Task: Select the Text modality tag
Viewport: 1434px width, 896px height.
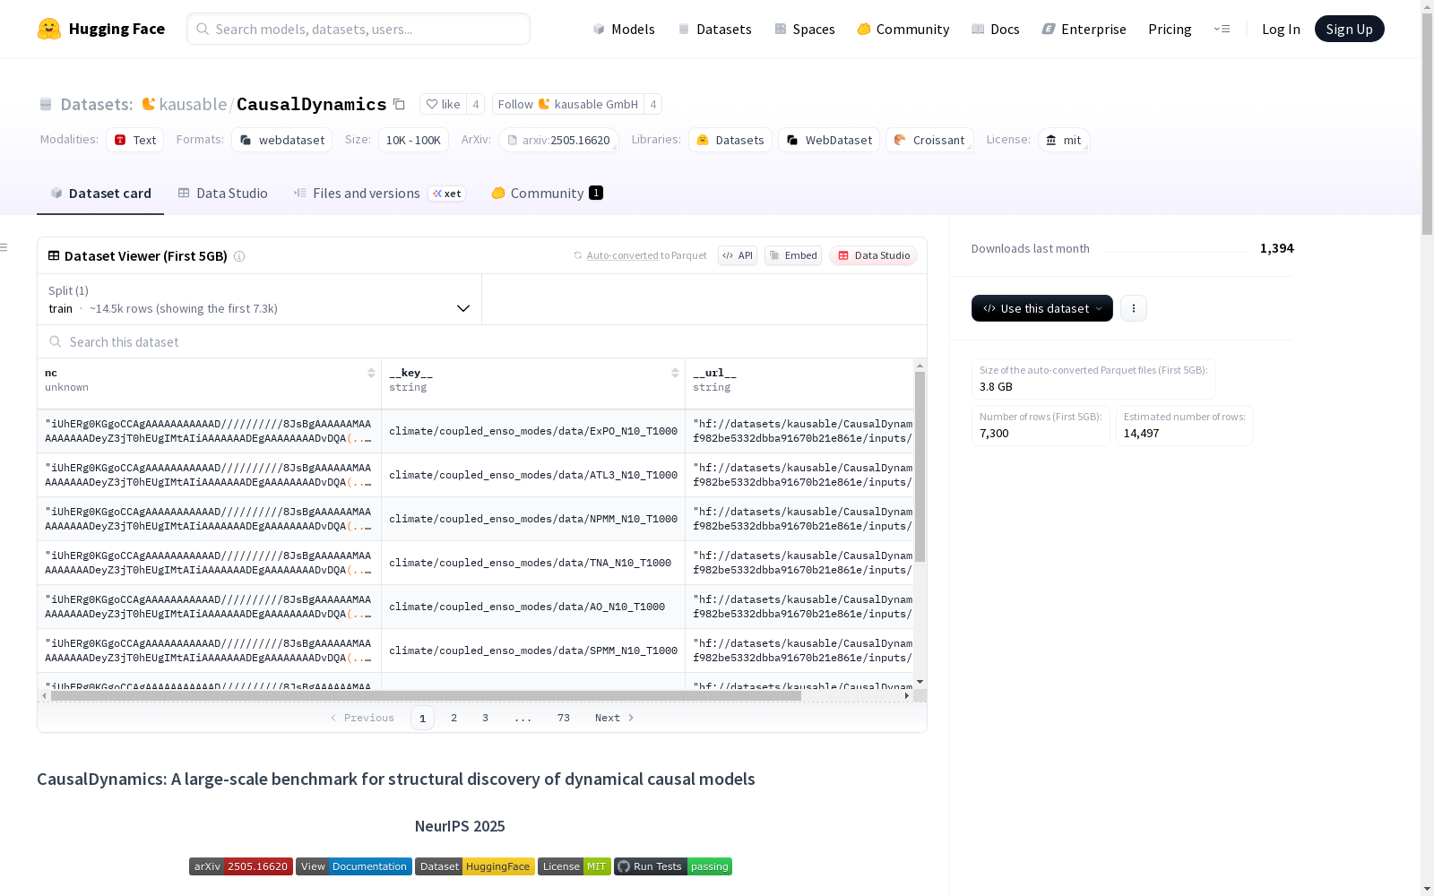Action: [135, 140]
